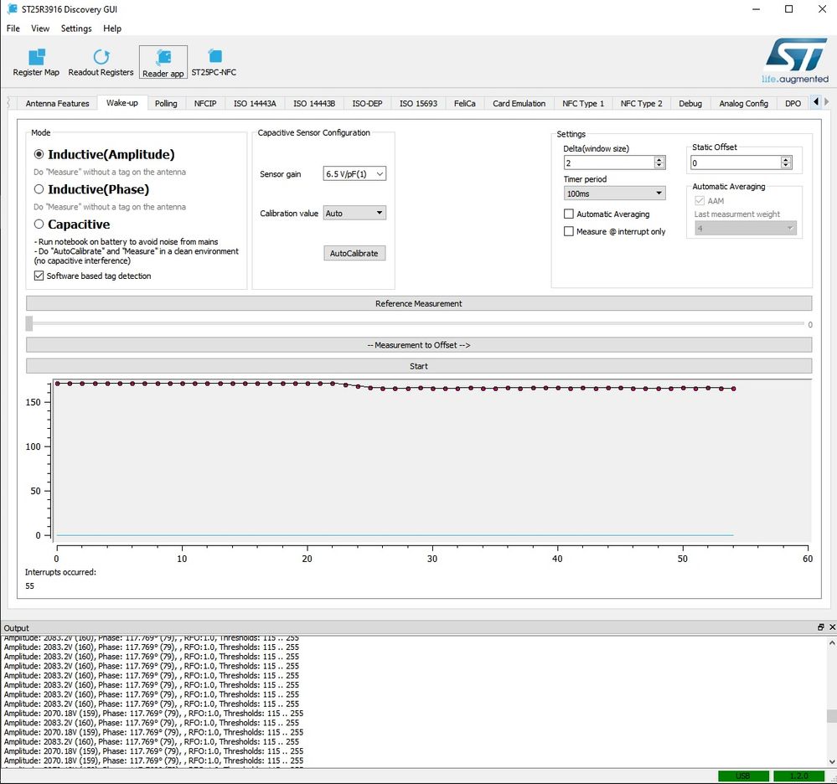Open the Calibration value dropdown
This screenshot has height=784, width=837.
coord(354,213)
